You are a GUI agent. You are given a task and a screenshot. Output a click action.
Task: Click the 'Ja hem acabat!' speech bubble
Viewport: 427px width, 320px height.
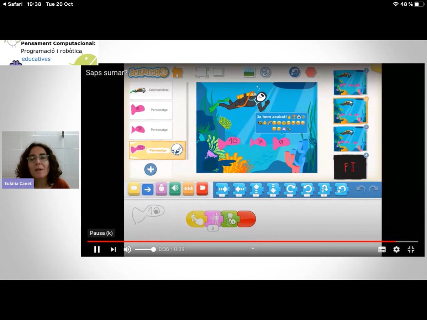[281, 123]
